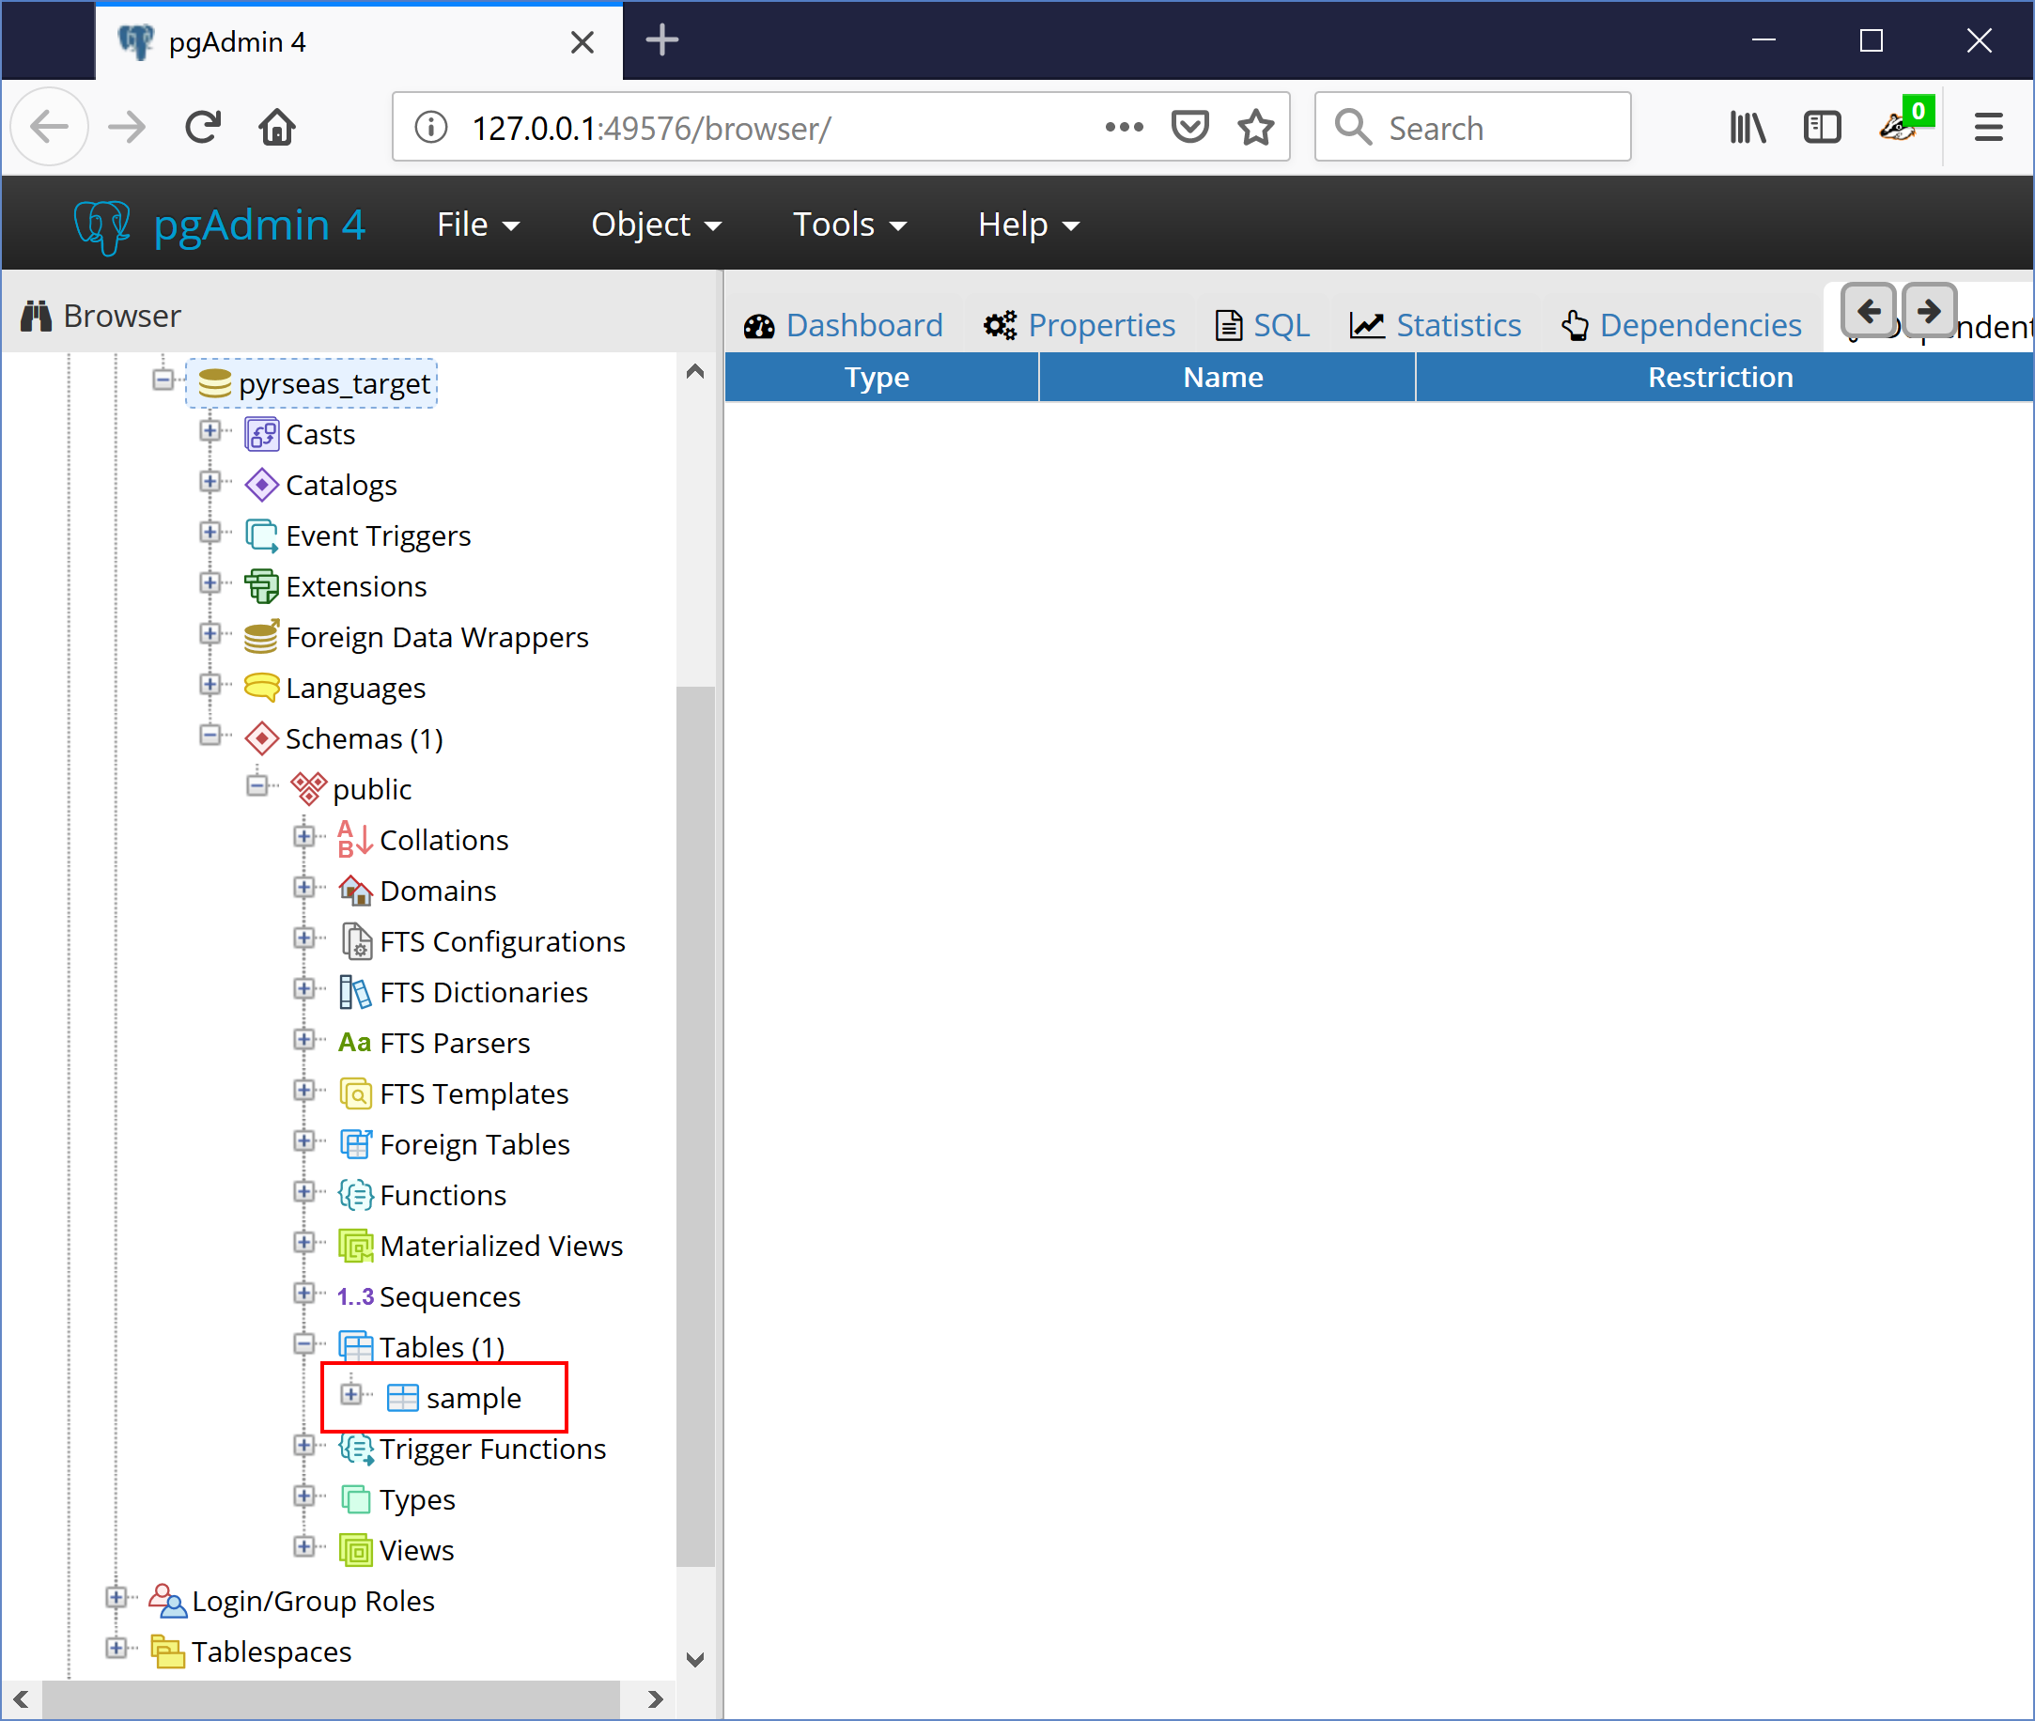
Task: Expand the sample table node
Action: point(351,1394)
